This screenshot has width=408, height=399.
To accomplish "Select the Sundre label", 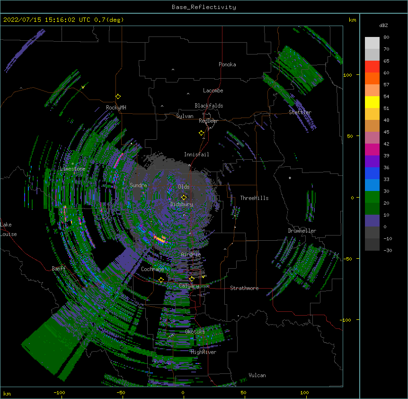I will tap(138, 185).
